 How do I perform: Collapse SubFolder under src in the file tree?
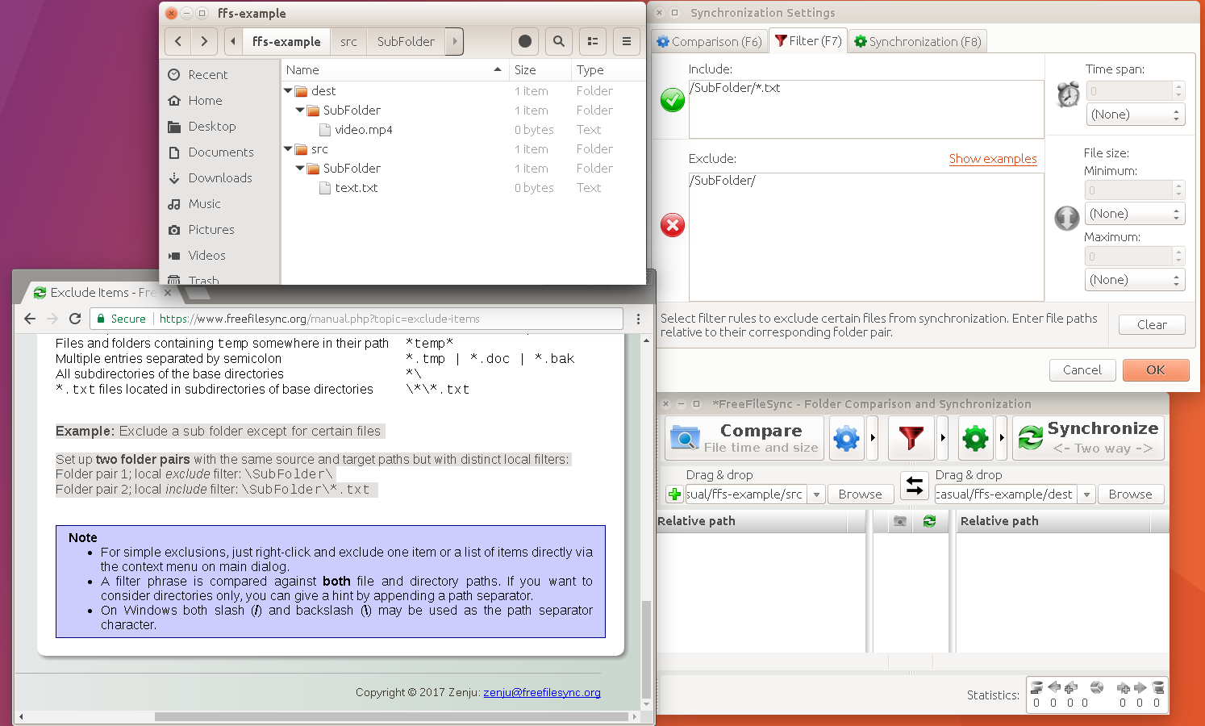click(x=300, y=169)
